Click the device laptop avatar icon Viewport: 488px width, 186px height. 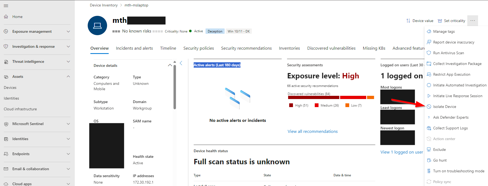[x=97, y=25]
